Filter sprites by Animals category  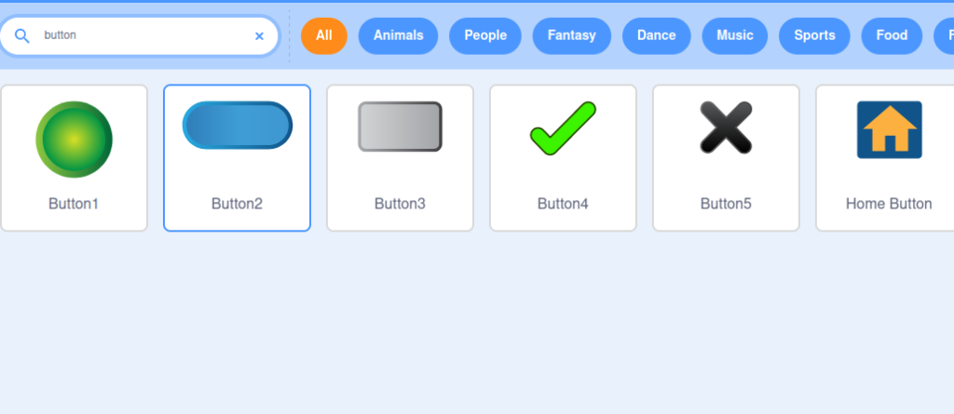point(398,35)
